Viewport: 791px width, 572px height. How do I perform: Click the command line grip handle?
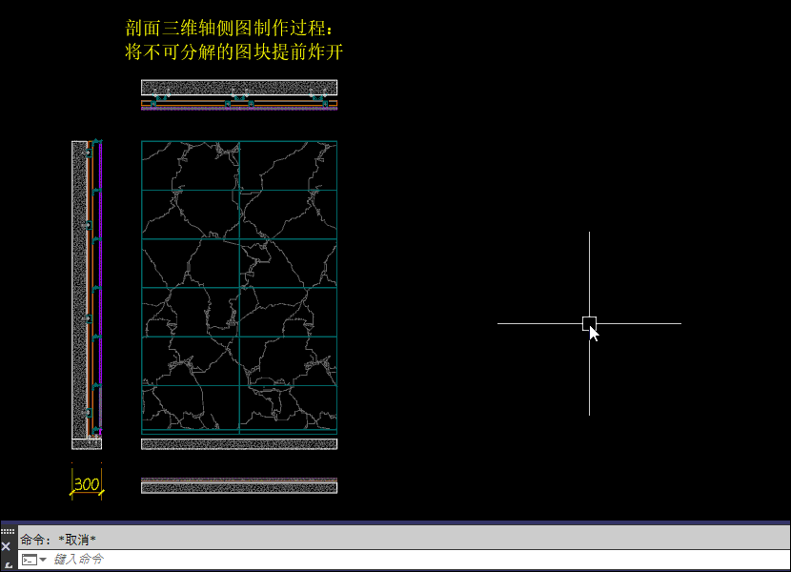tap(7, 531)
